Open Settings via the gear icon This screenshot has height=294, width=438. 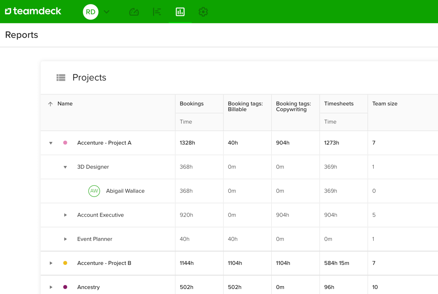(x=203, y=12)
